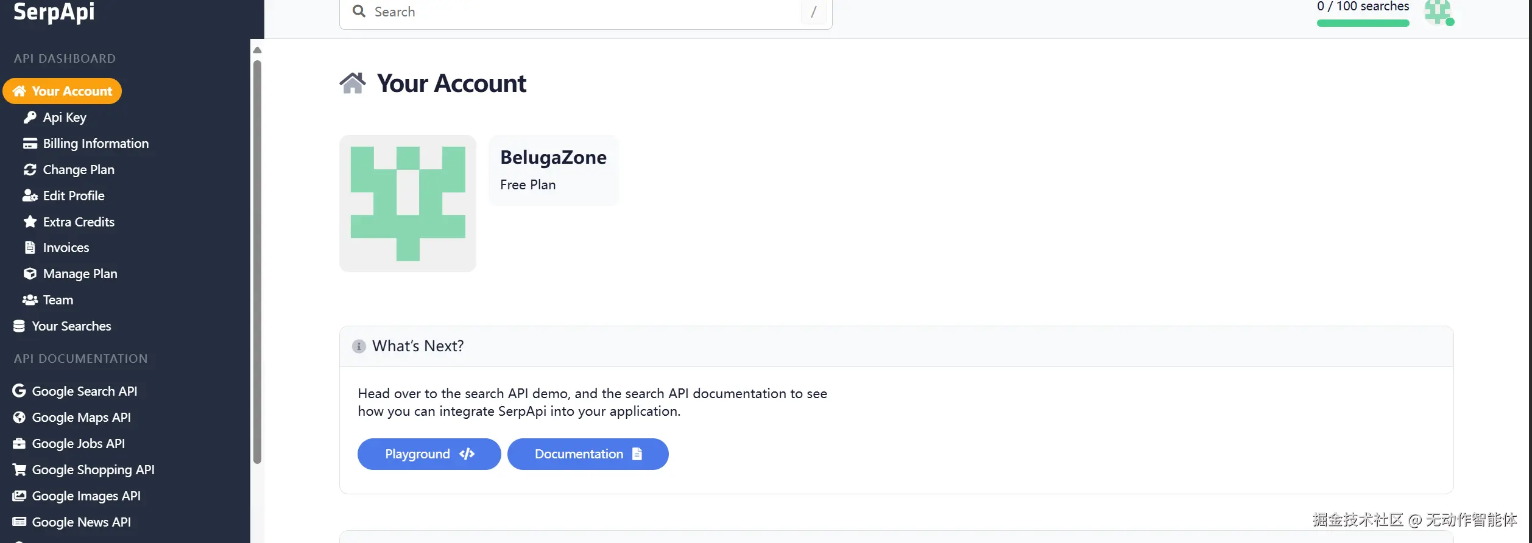Click the SerpApi logo
This screenshot has height=543, width=1532.
pos(54,12)
